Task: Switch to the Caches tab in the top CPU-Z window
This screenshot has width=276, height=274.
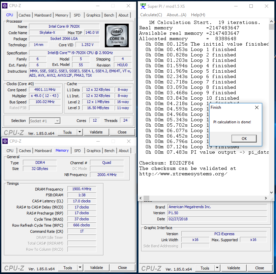Action: tap(25, 15)
